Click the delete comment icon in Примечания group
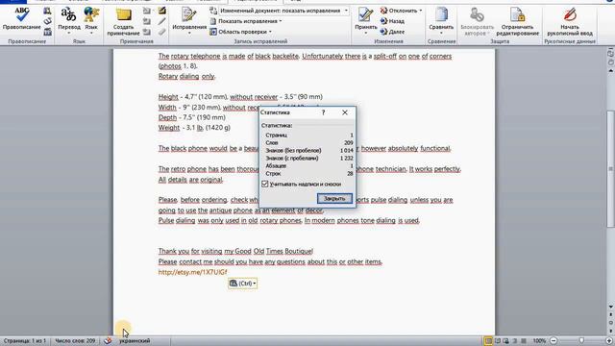The height and width of the screenshot is (346, 615). click(147, 11)
